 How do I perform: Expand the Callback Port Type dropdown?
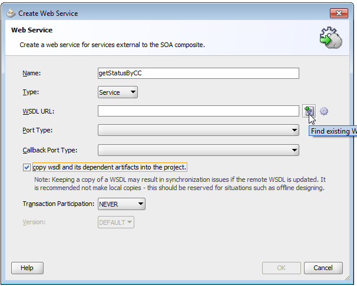click(199, 150)
